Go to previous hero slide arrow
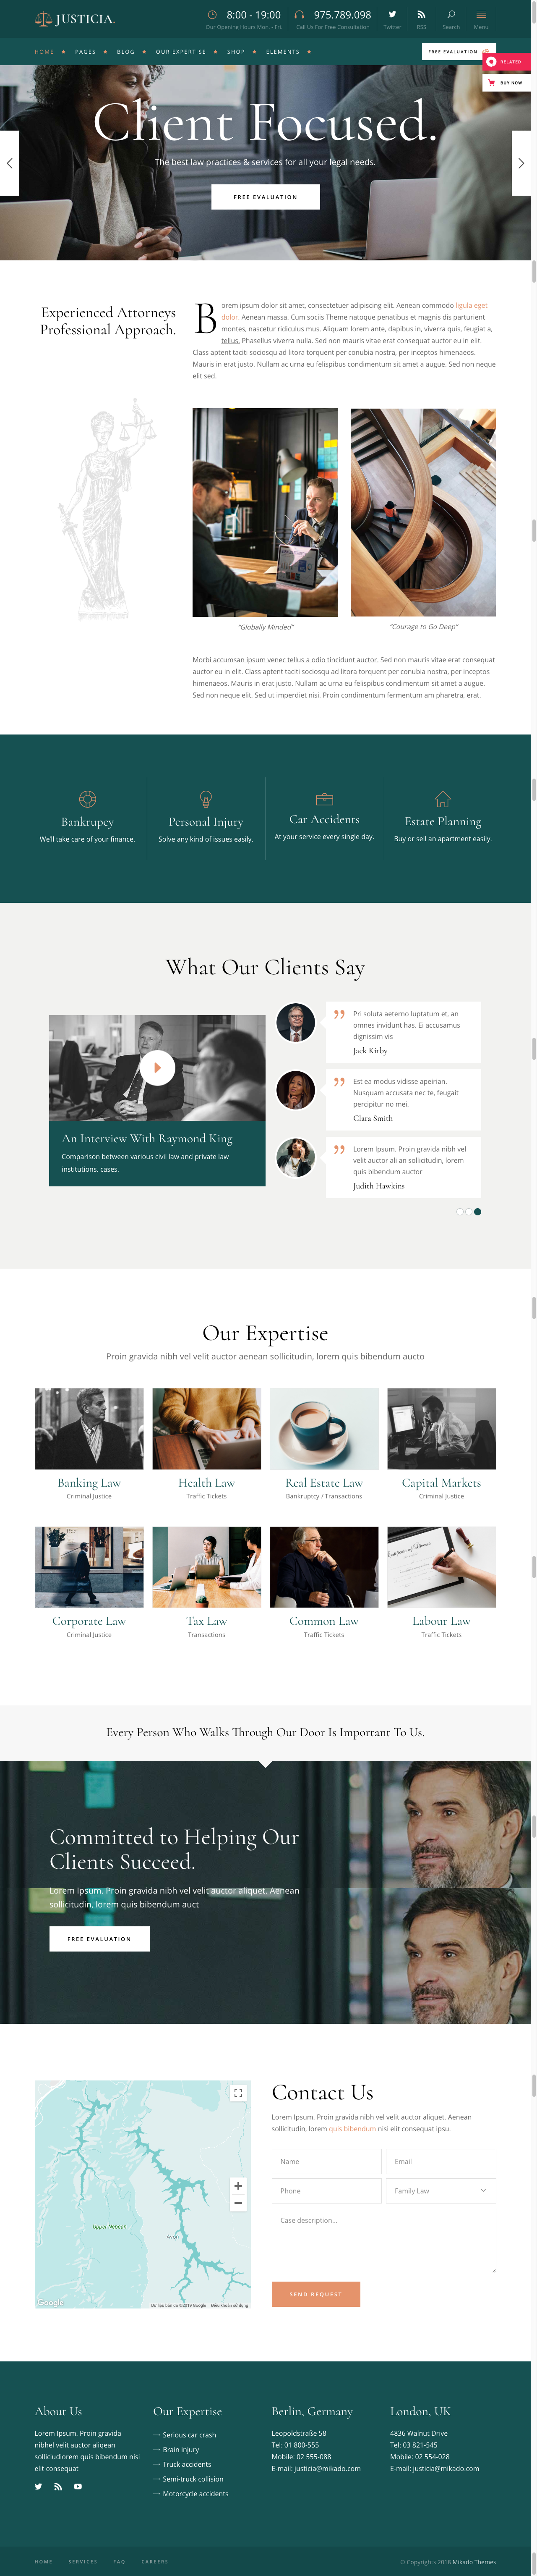 pos(9,163)
